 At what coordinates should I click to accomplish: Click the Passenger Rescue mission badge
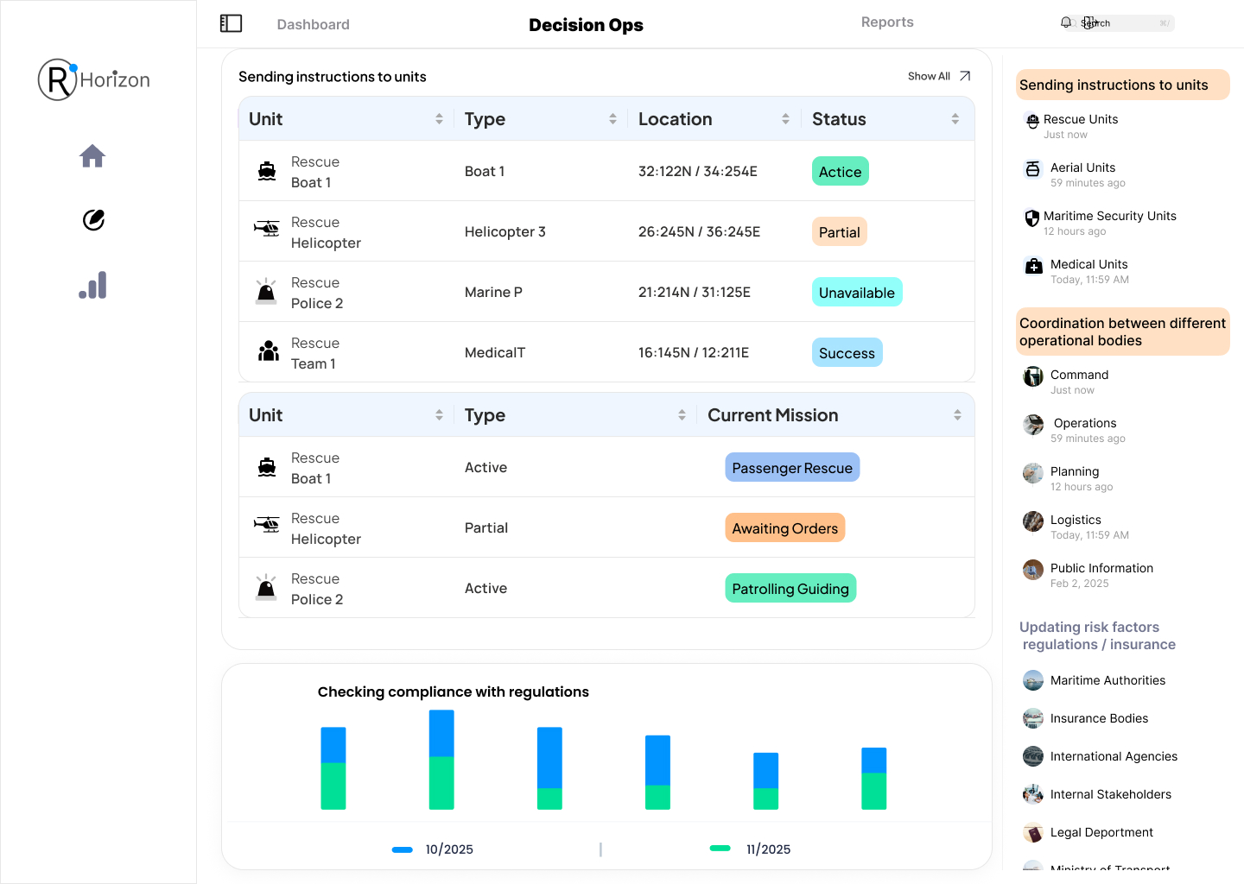click(x=791, y=468)
